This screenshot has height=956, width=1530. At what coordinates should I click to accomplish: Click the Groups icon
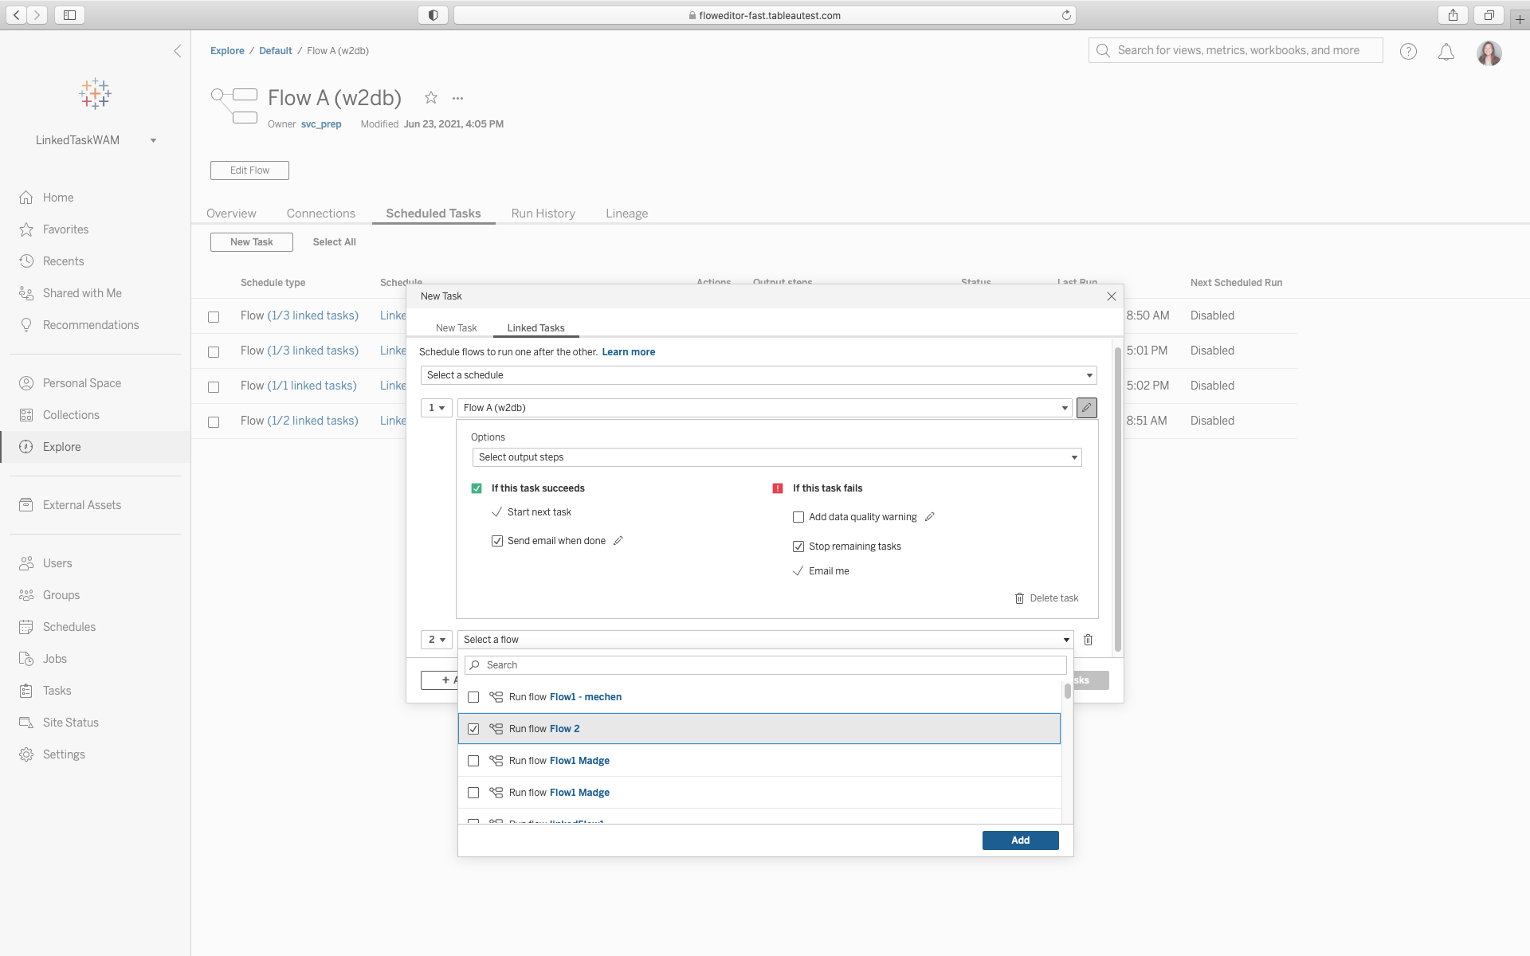click(26, 595)
